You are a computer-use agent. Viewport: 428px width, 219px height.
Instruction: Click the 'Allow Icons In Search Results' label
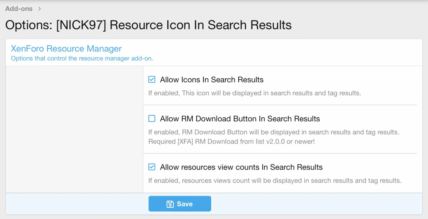click(x=212, y=80)
